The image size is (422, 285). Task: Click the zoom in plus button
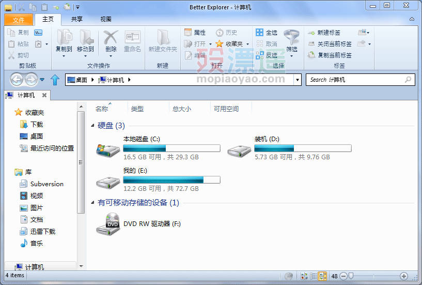(x=403, y=276)
